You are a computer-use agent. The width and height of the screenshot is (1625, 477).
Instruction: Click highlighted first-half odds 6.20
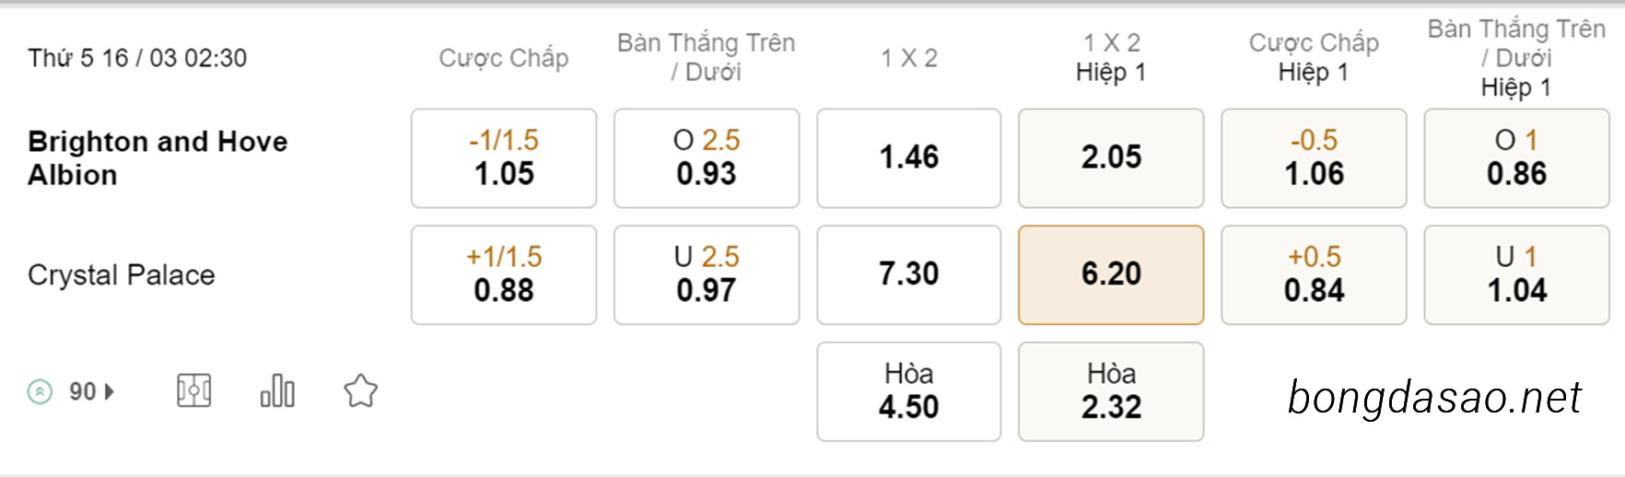pos(1111,274)
